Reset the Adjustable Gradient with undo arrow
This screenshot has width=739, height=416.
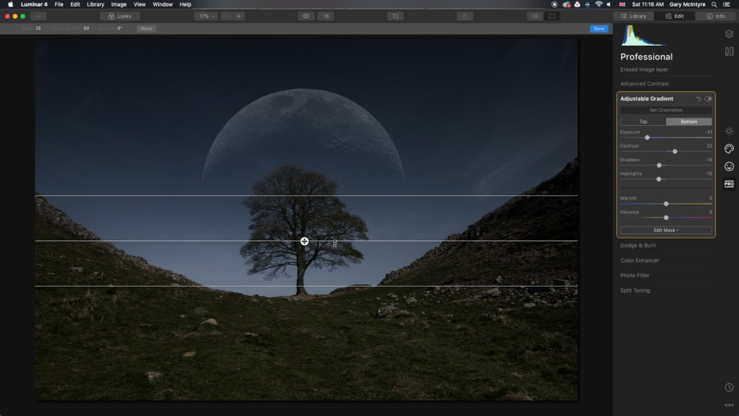tap(698, 99)
